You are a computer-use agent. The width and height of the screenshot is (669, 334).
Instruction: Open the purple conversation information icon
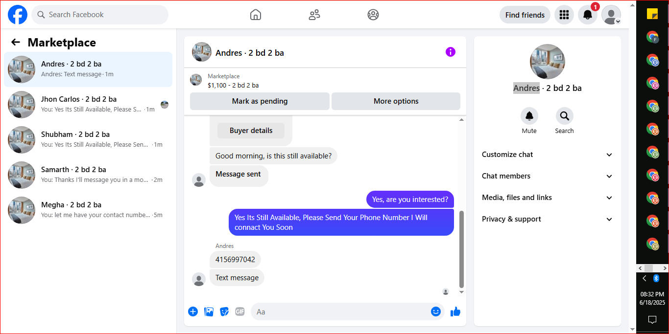point(451,52)
